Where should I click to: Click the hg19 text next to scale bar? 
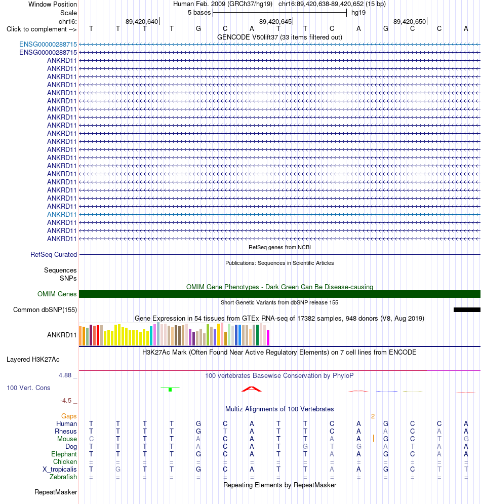pyautogui.click(x=358, y=13)
